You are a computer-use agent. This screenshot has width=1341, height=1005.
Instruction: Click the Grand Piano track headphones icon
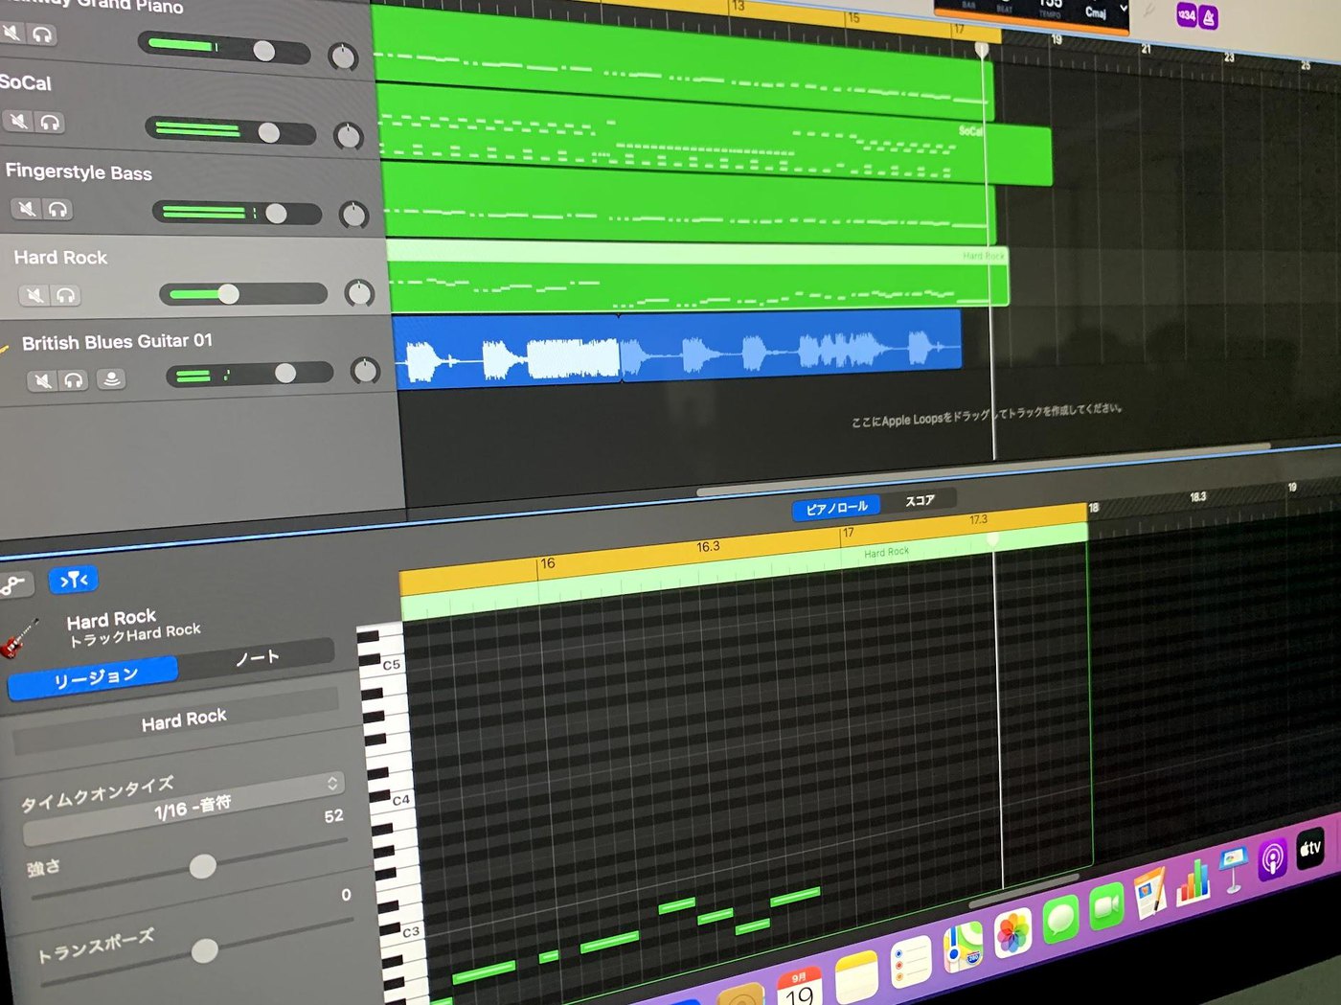(x=42, y=34)
